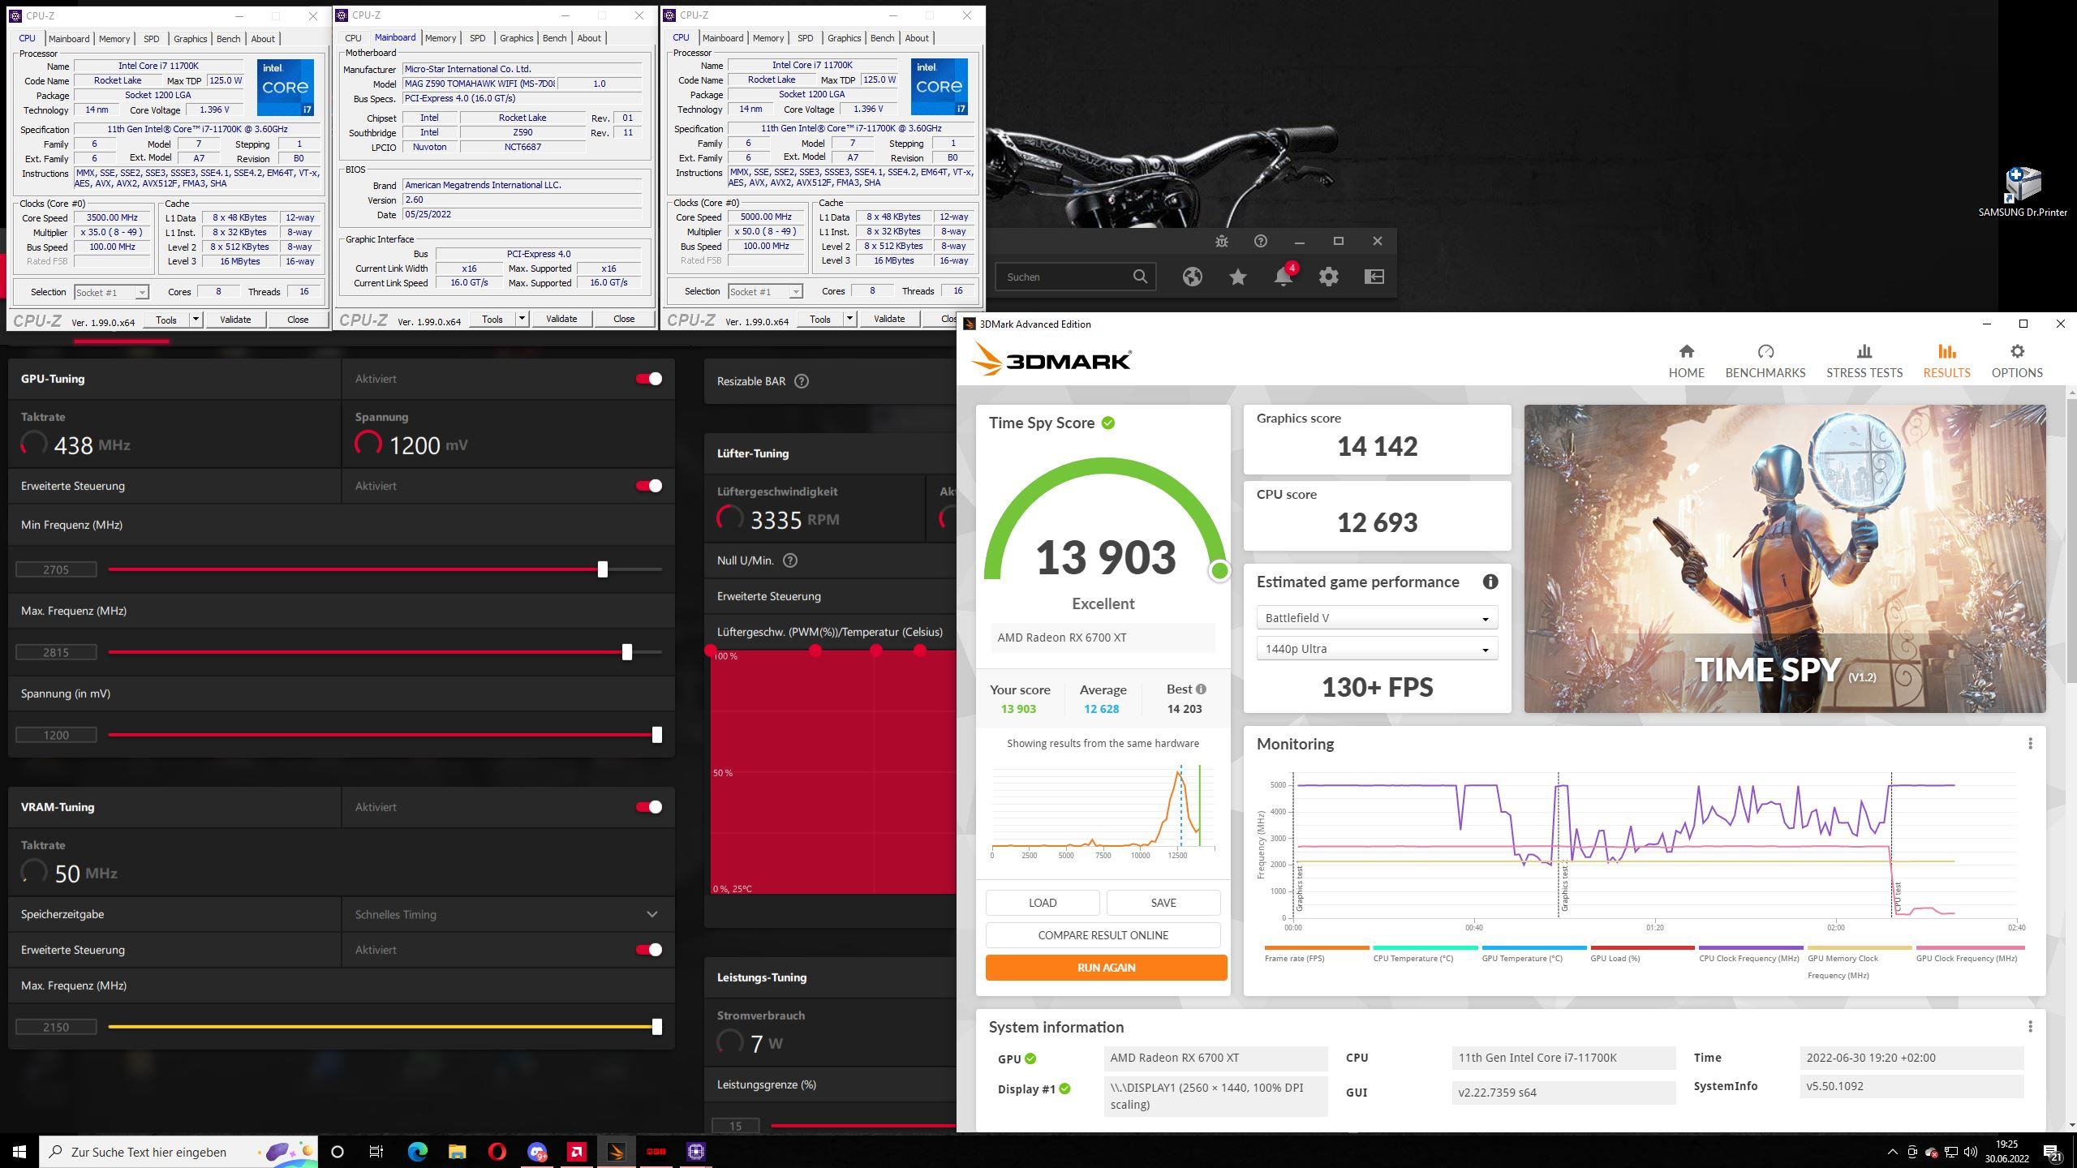Switch to Memory tab in CPU-Z
2077x1168 pixels.
[114, 39]
